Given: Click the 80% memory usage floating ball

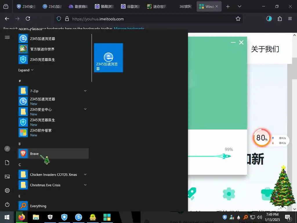Looking at the screenshot, I should click(262, 138).
